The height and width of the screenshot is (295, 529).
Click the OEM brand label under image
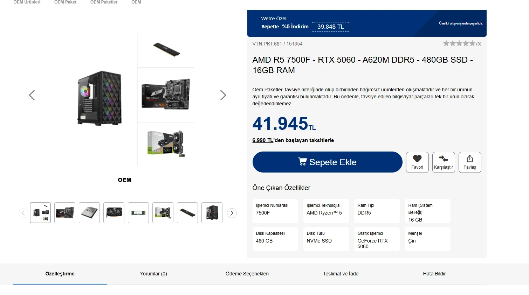125,180
